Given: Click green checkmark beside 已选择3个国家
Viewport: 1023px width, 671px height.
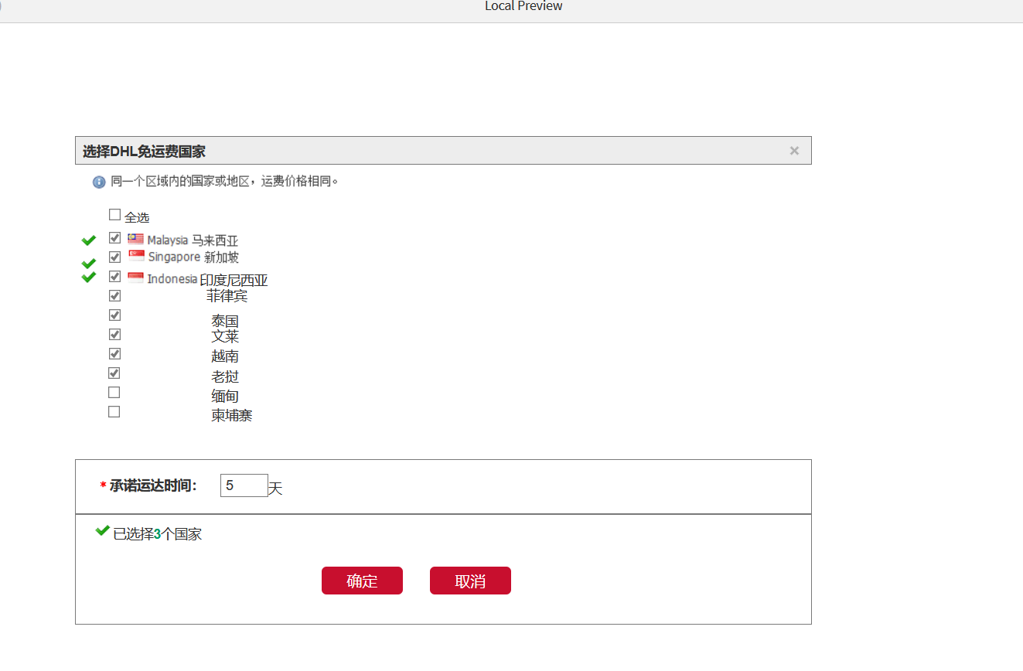Looking at the screenshot, I should [103, 530].
